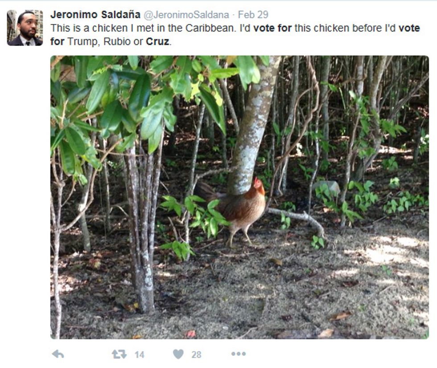
Task: Select the retweet icon with two arrows
Action: (118, 354)
